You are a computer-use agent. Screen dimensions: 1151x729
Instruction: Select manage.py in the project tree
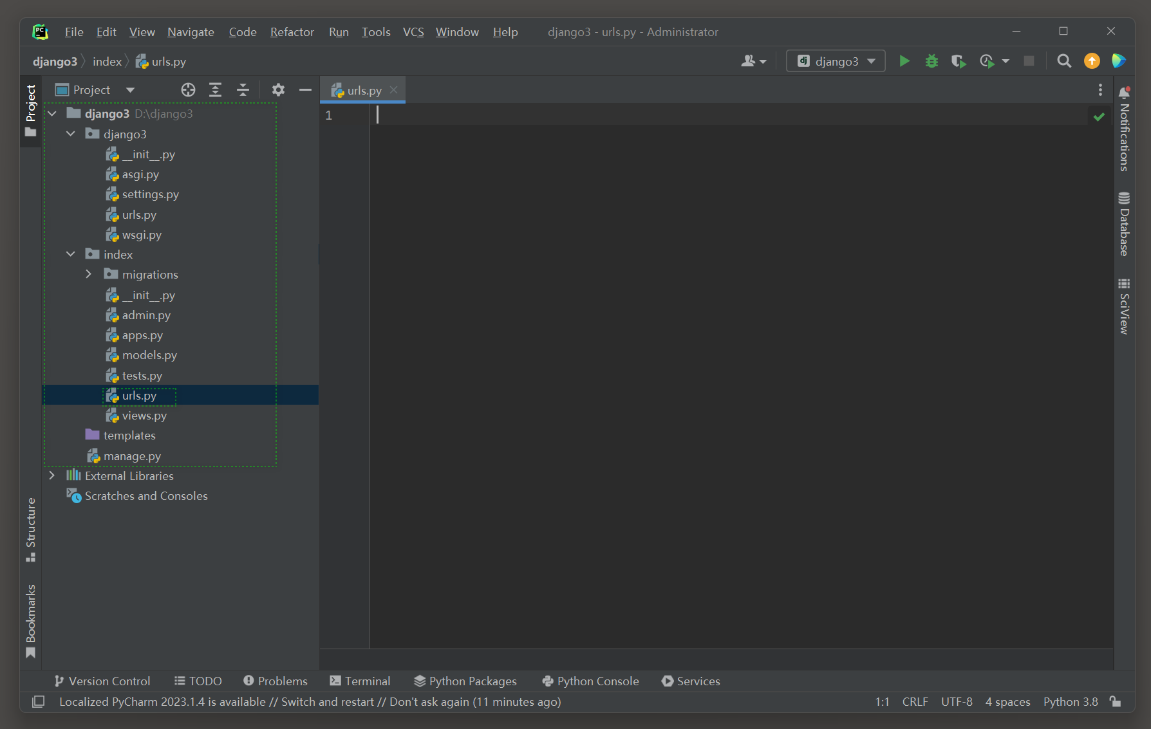(x=132, y=456)
